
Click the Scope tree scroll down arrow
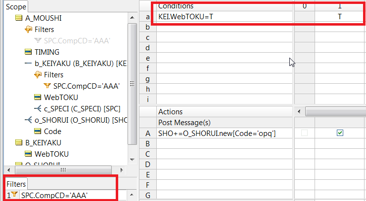tap(132, 160)
